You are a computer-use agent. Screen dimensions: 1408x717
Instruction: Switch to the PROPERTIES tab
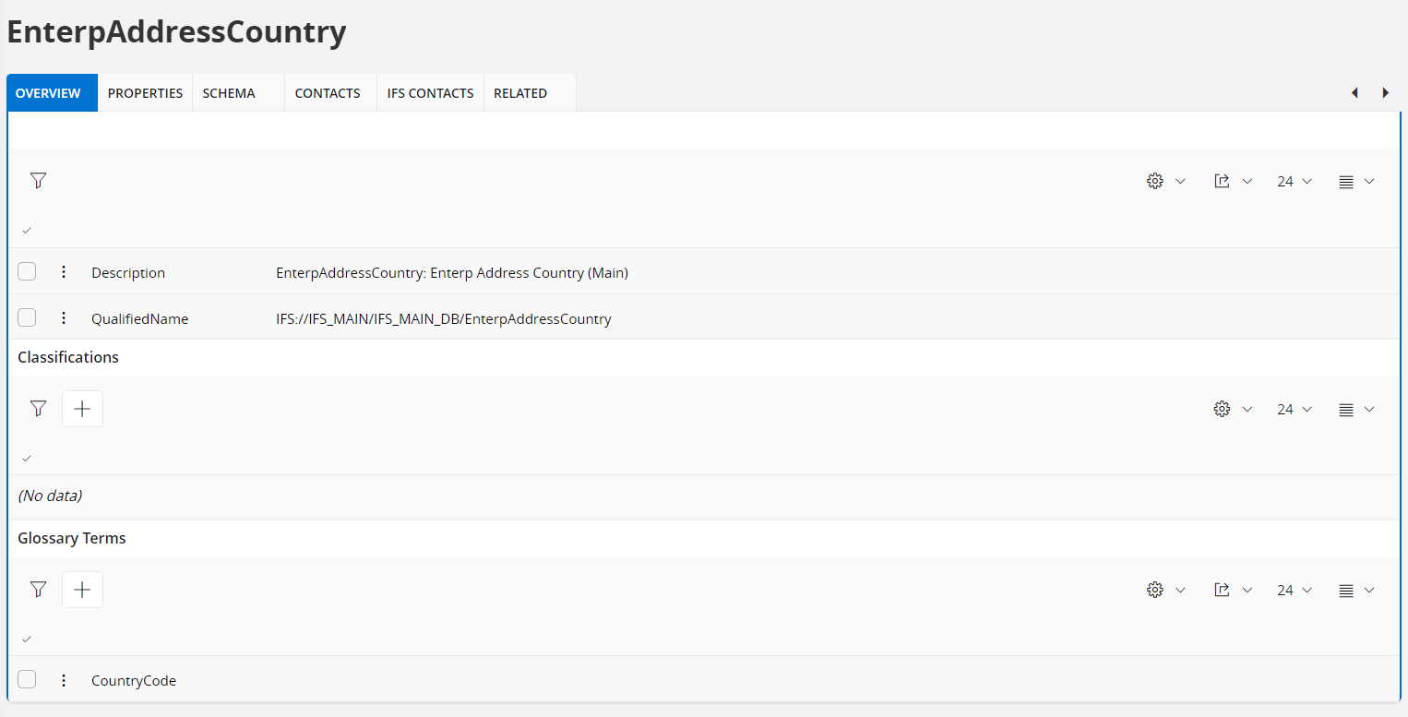tap(145, 93)
